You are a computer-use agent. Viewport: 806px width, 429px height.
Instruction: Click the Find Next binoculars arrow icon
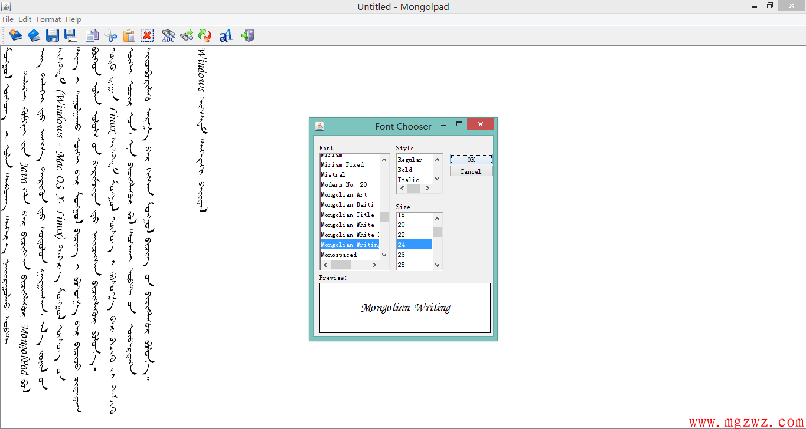[x=187, y=35]
